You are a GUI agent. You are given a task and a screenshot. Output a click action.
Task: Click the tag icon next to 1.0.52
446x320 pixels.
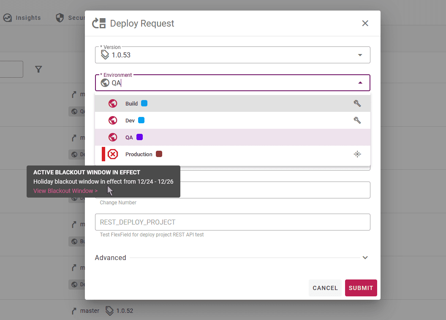(109, 311)
